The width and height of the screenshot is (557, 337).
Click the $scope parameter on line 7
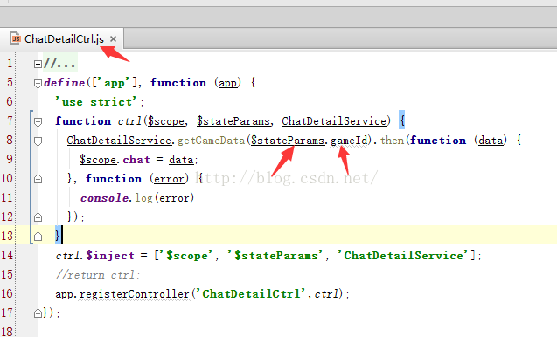pyautogui.click(x=166, y=121)
